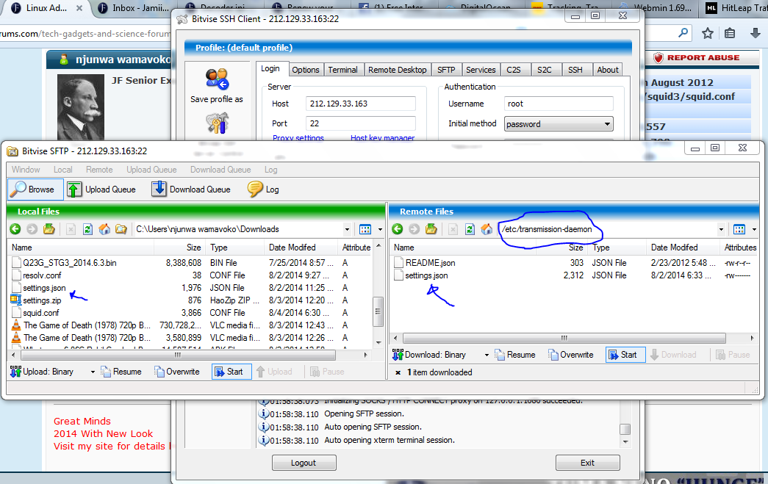Expand the Download: Binary mode dropdown
This screenshot has width=768, height=484.
pyautogui.click(x=487, y=355)
